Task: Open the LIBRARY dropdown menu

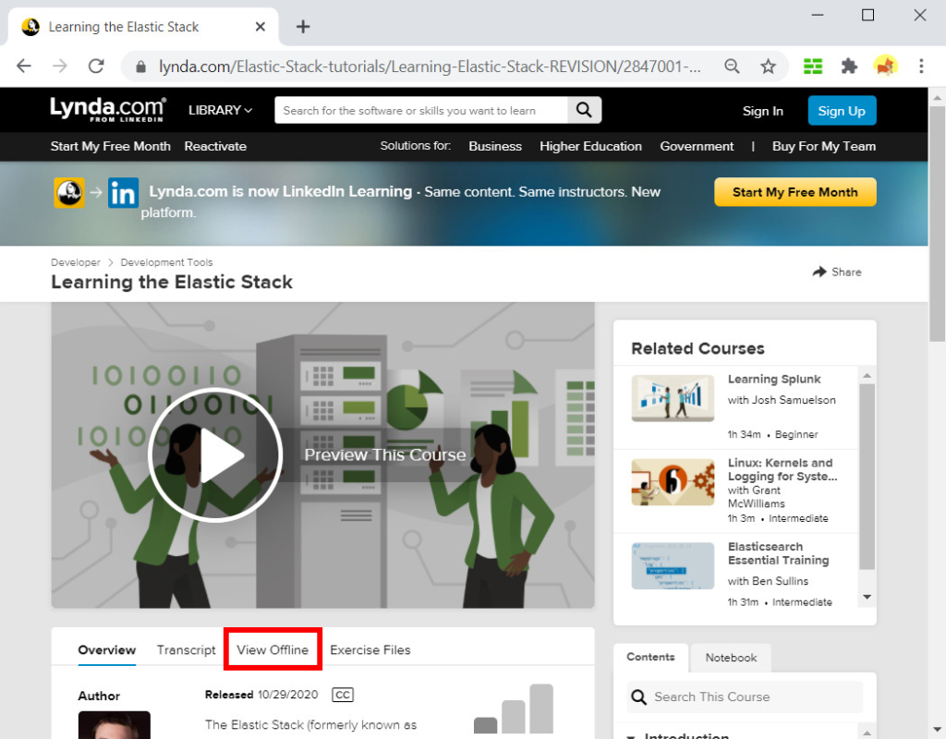Action: (220, 111)
